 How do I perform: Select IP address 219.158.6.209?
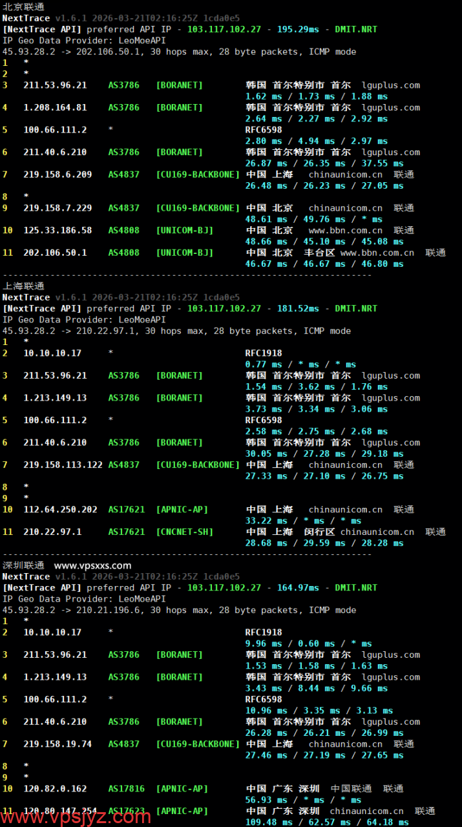(x=58, y=174)
